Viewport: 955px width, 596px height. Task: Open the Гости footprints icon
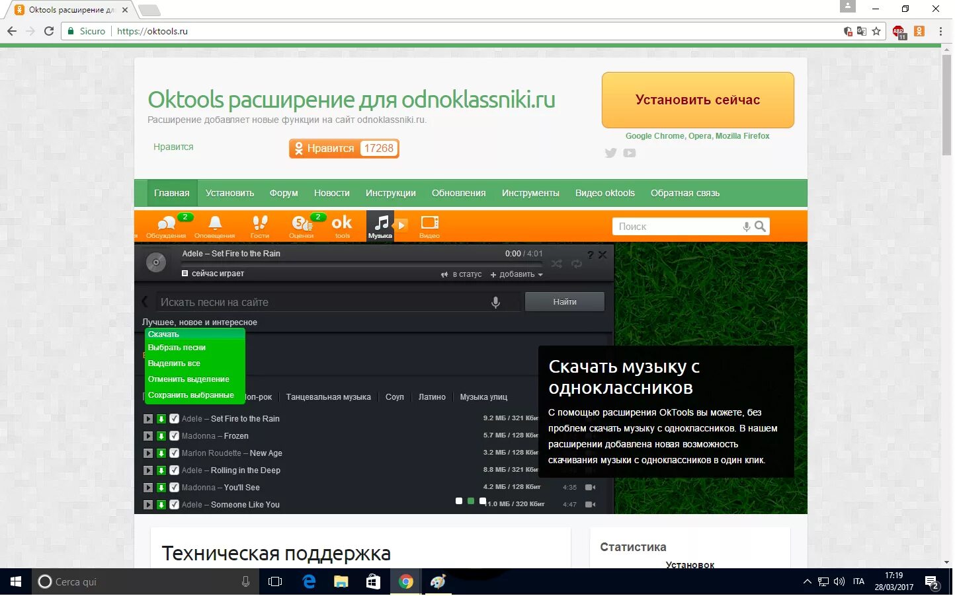coord(261,223)
